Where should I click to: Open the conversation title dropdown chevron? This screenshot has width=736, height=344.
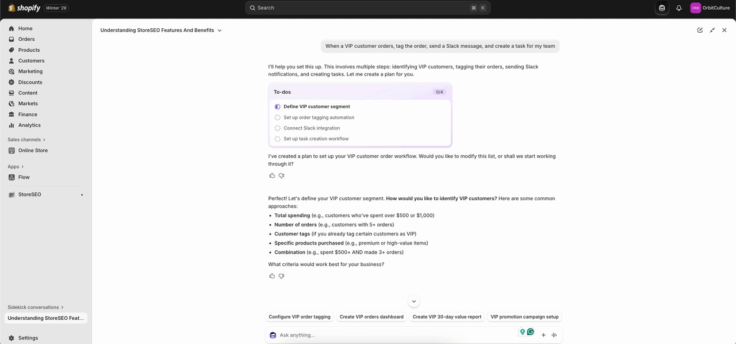click(x=220, y=30)
